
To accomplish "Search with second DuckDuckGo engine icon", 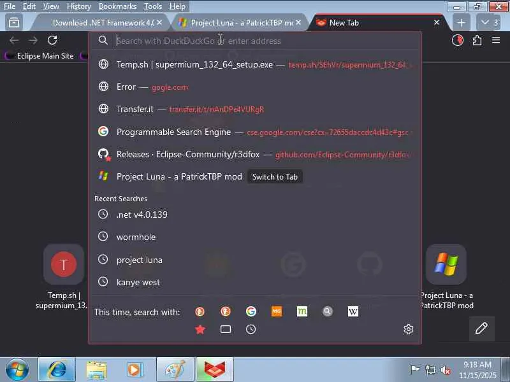I will 226,311.
